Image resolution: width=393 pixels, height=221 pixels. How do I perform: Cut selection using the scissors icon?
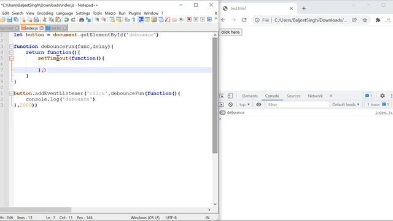click(45, 20)
